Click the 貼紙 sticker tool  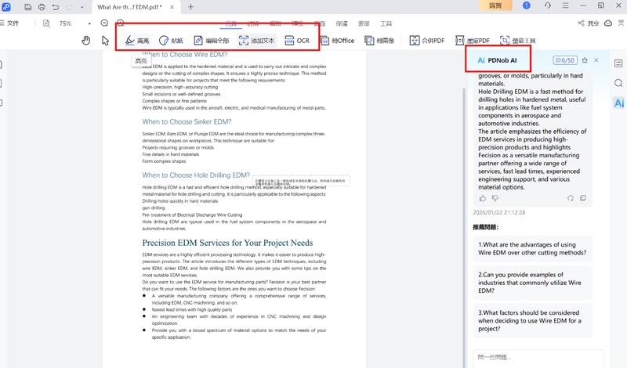tap(171, 40)
